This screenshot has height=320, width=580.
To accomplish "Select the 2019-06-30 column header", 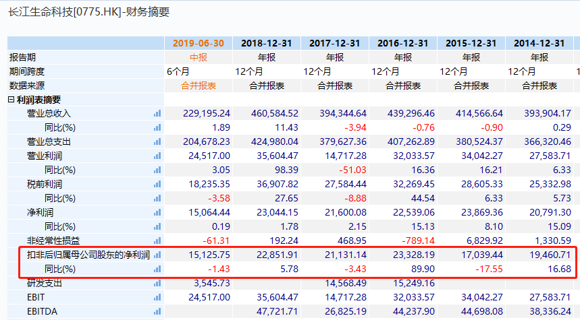I will (x=199, y=43).
